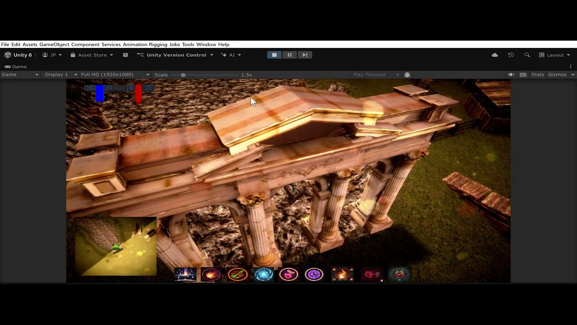Click the red health bar in the game HUD
Viewport: 577px width, 325px height.
point(138,93)
